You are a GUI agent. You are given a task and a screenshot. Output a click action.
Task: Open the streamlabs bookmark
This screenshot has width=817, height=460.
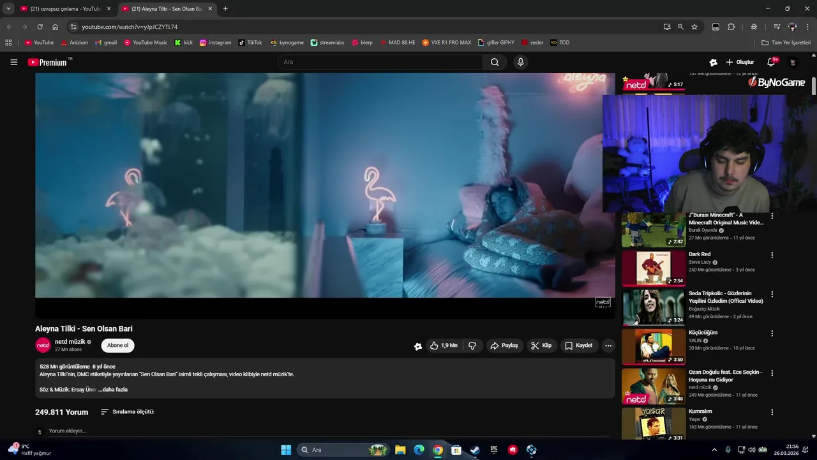[327, 43]
